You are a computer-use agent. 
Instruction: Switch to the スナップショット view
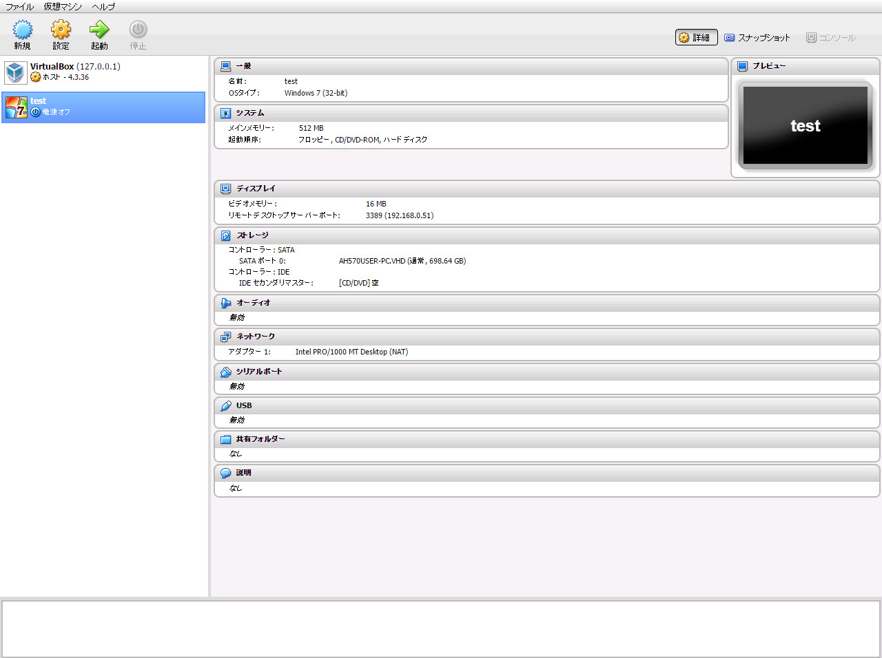(x=757, y=38)
